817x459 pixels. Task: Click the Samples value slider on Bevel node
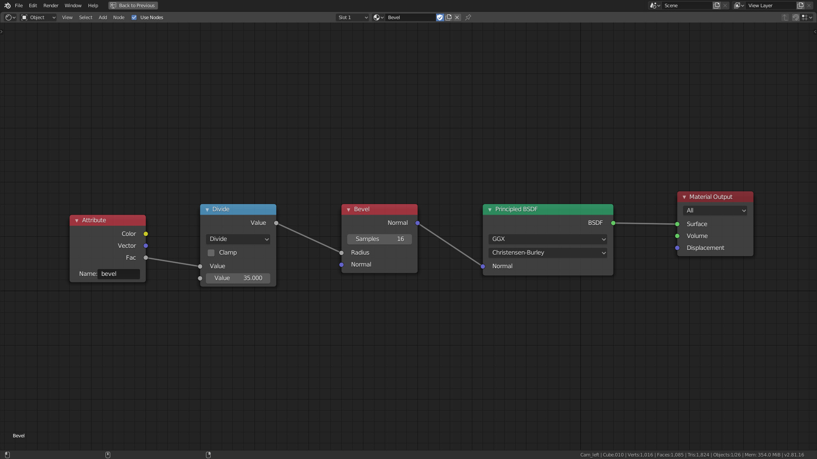[379, 239]
